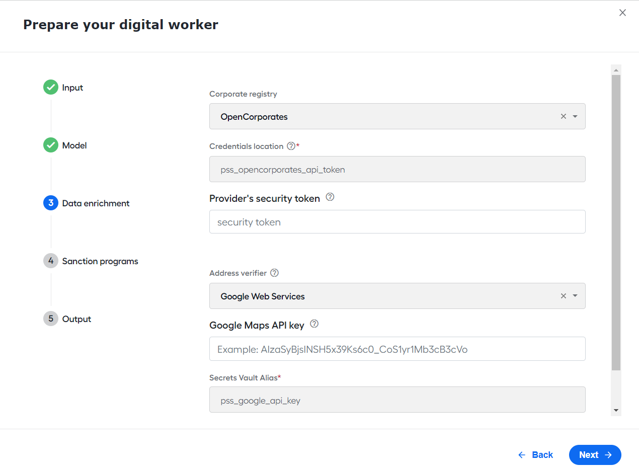
Task: Click the Next button
Action: [x=595, y=455]
